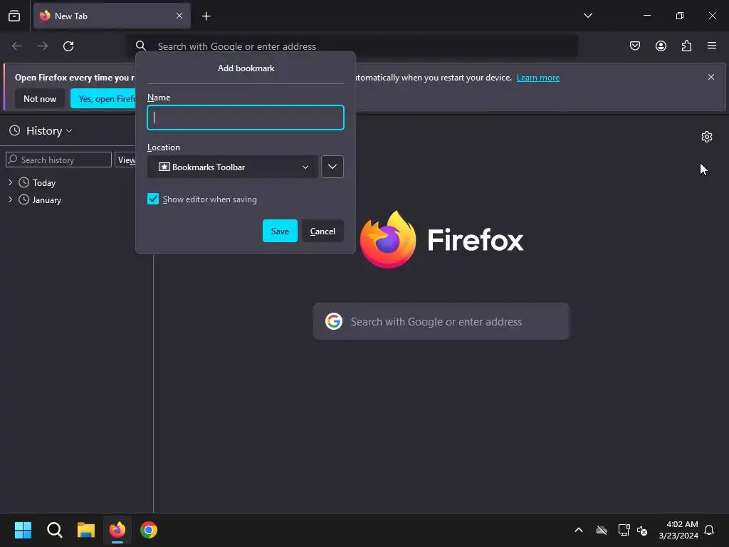
Task: Expand the January history folder
Action: [x=10, y=199]
